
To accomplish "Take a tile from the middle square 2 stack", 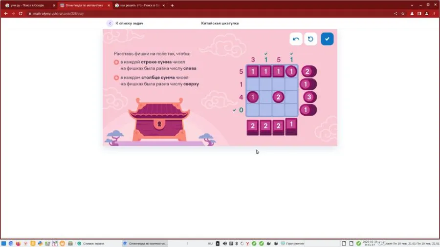I will coord(265,127).
